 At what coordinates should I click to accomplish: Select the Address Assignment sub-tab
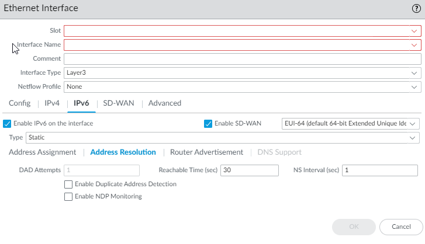(x=43, y=152)
